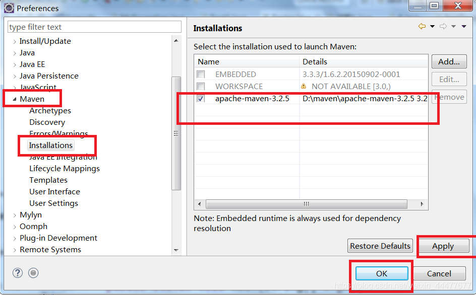The image size is (476, 295).
Task: Select Templates under Maven
Action: pos(48,180)
